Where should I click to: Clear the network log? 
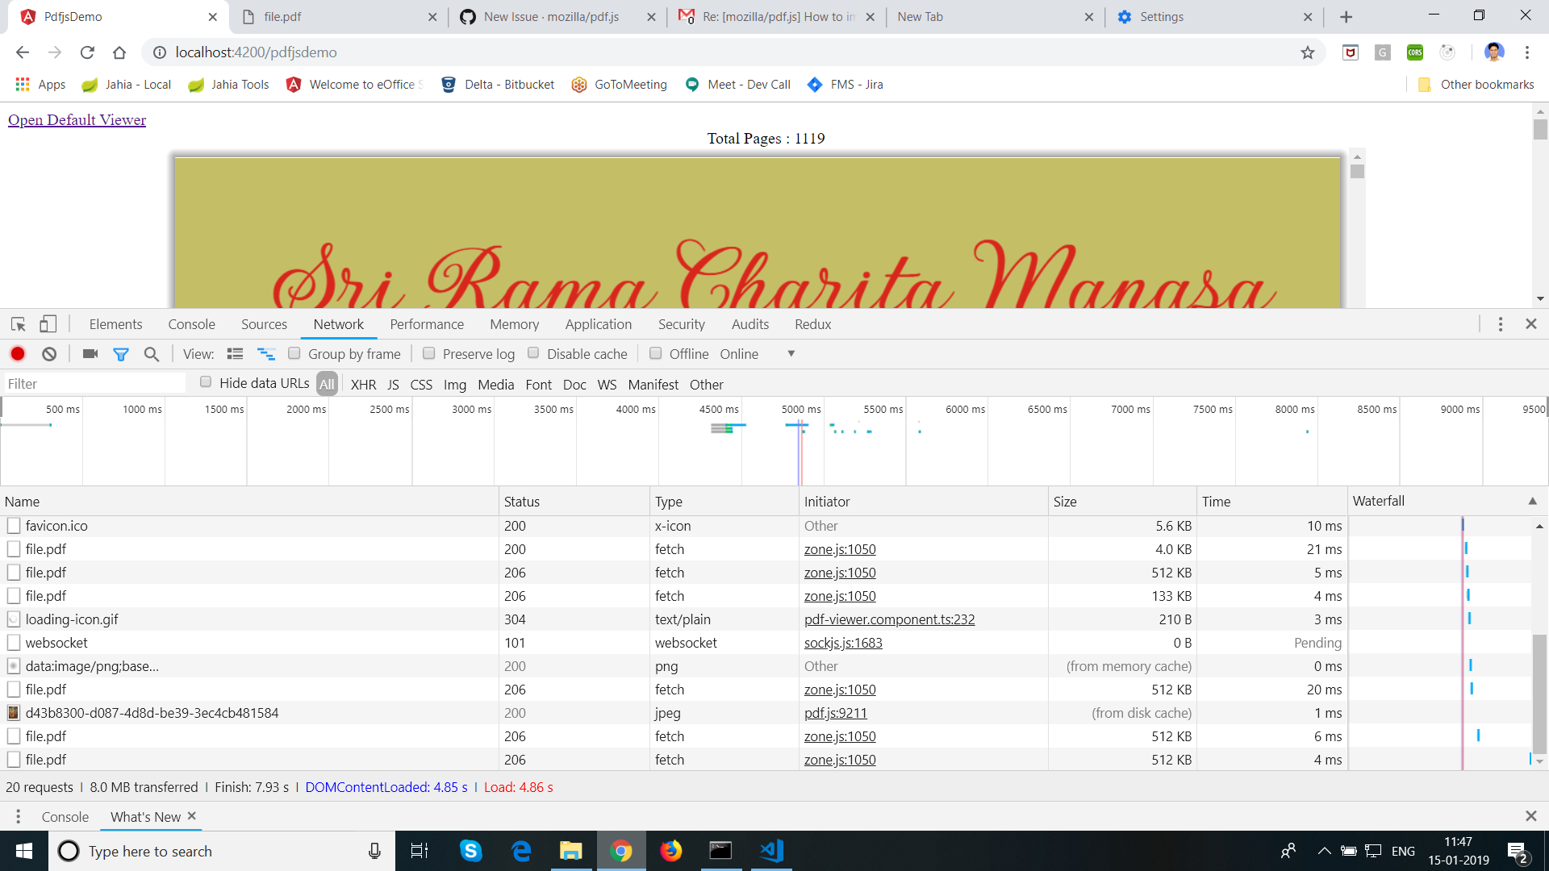pos(49,354)
